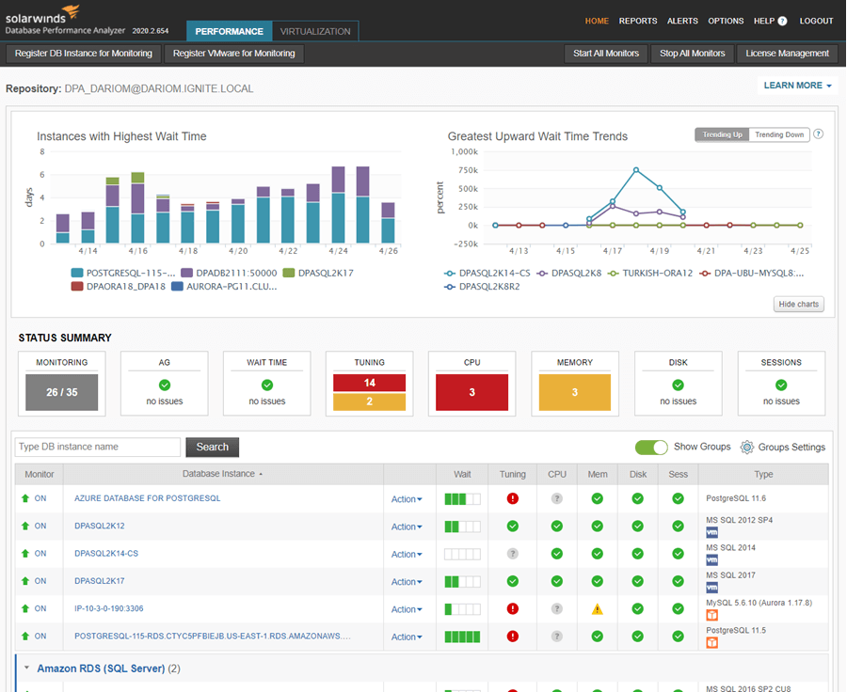Viewport: 847px width, 692px height.
Task: Open License Management
Action: (787, 54)
